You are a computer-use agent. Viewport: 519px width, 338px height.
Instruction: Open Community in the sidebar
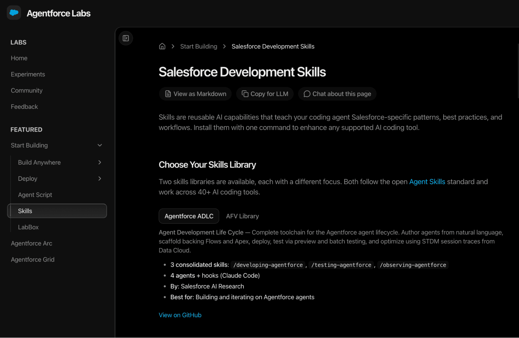pos(26,90)
